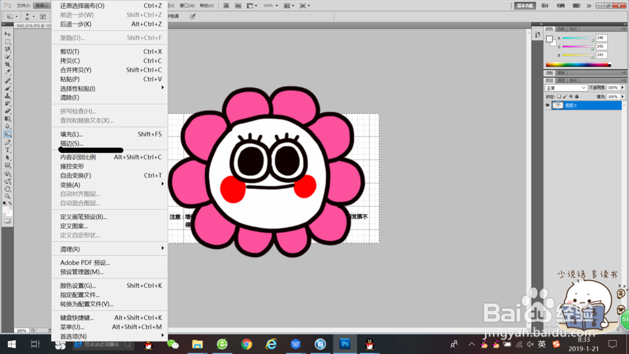Open the screen mode dropdown
The image size is (629, 354).
pyautogui.click(x=304, y=6)
